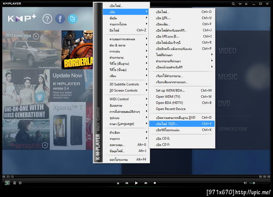The image size is (273, 197).
Task: Select VIDEO in the right panel
Action: pos(227,51)
